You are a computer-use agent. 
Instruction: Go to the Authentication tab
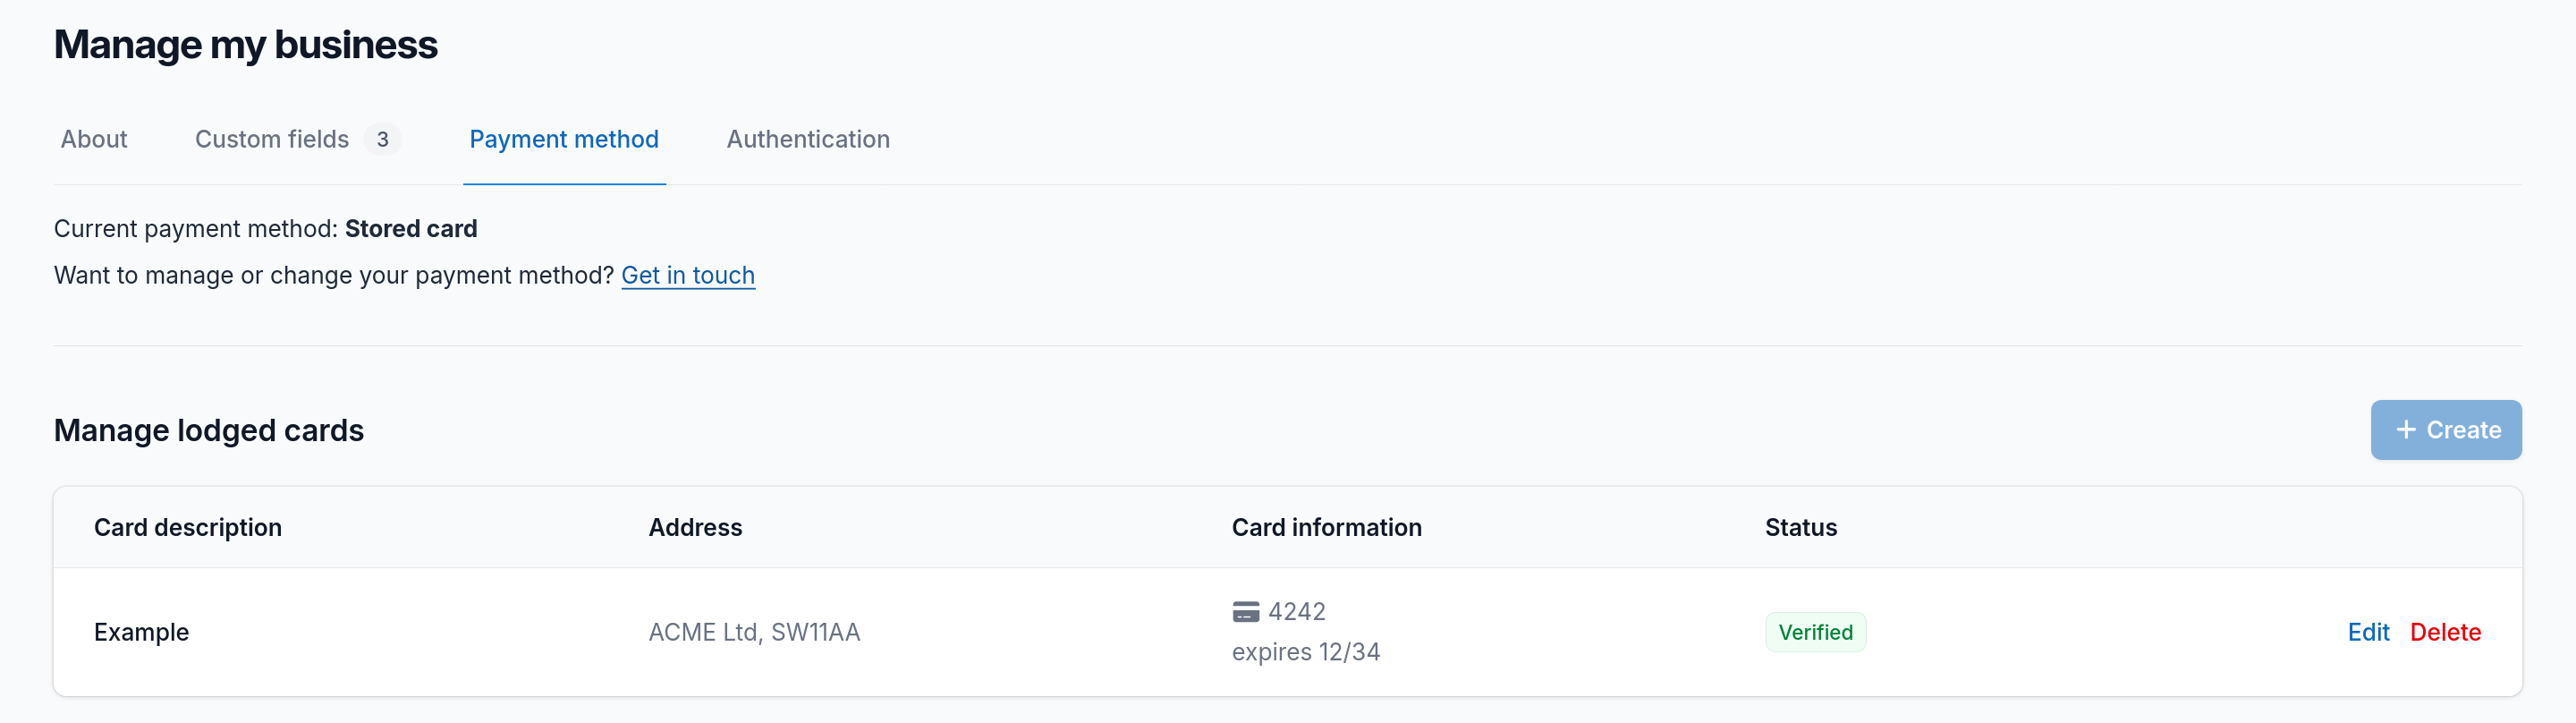point(807,139)
